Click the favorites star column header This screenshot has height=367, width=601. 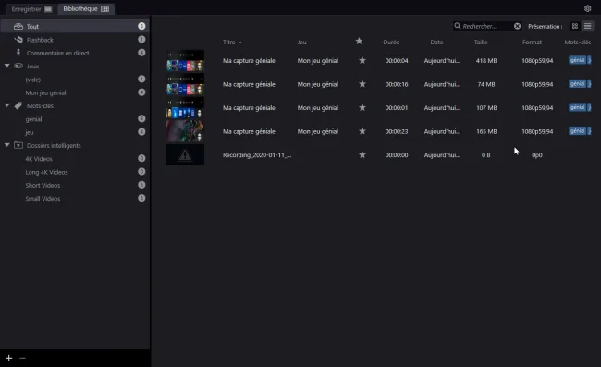(x=359, y=41)
